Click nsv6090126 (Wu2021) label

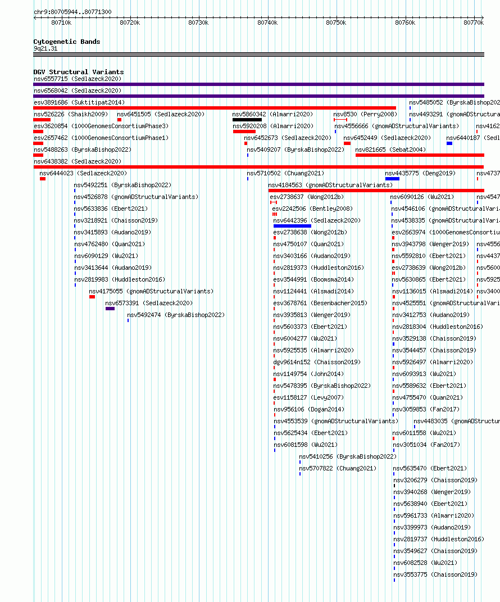coord(422,197)
